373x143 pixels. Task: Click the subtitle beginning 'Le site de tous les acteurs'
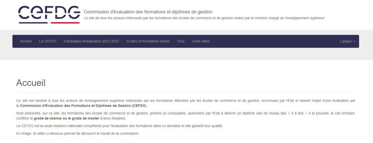[x=204, y=18]
